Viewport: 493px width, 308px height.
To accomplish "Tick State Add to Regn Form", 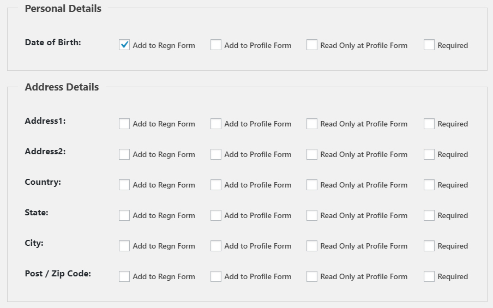I will (124, 215).
